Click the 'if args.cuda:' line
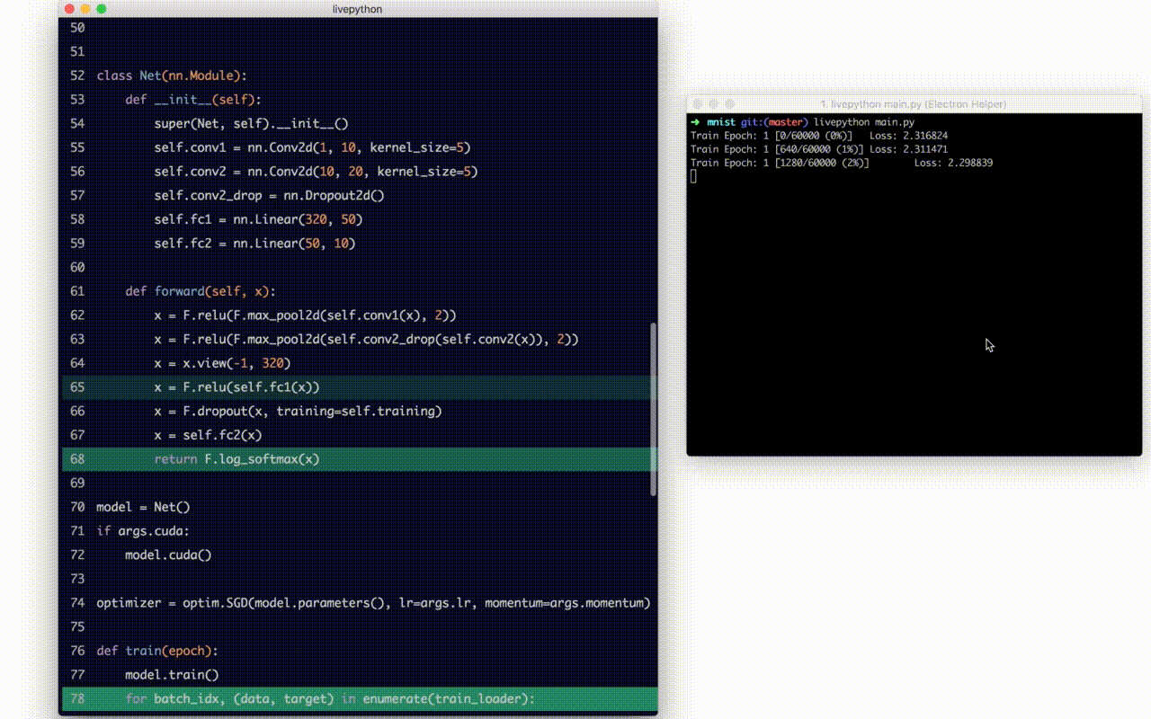Viewport: 1151px width, 719px height. [x=143, y=531]
